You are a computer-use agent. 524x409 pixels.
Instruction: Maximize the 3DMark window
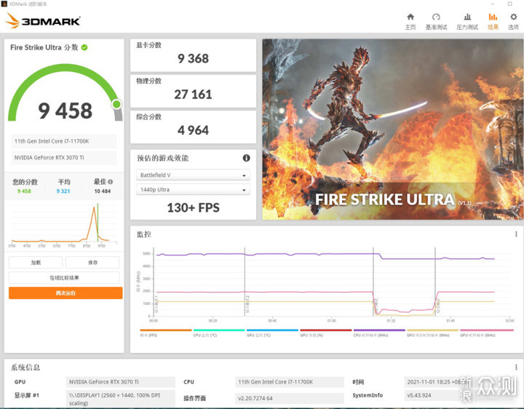click(x=509, y=4)
